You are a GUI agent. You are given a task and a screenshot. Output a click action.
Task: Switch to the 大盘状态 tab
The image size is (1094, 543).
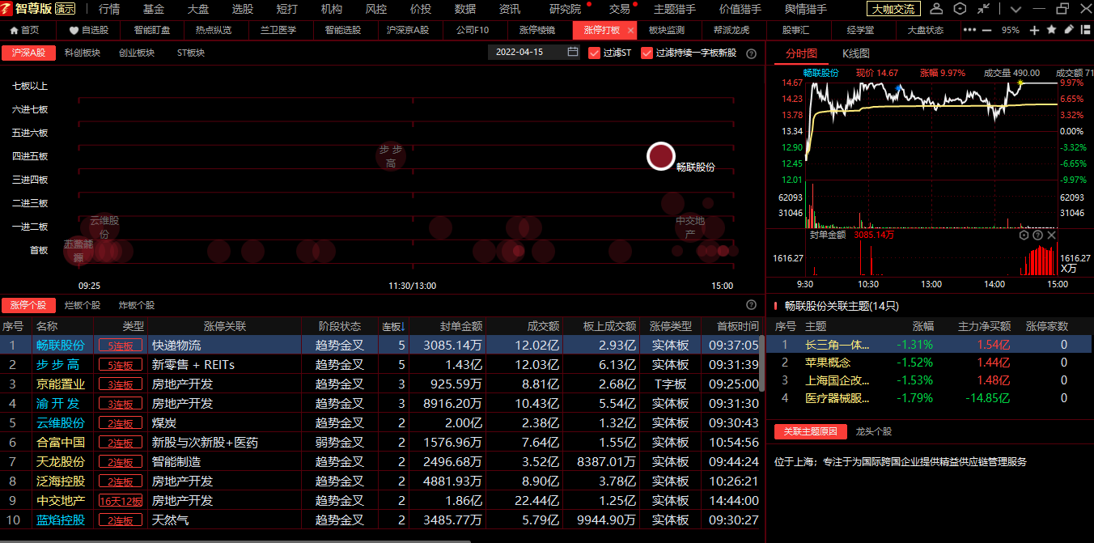pos(925,30)
